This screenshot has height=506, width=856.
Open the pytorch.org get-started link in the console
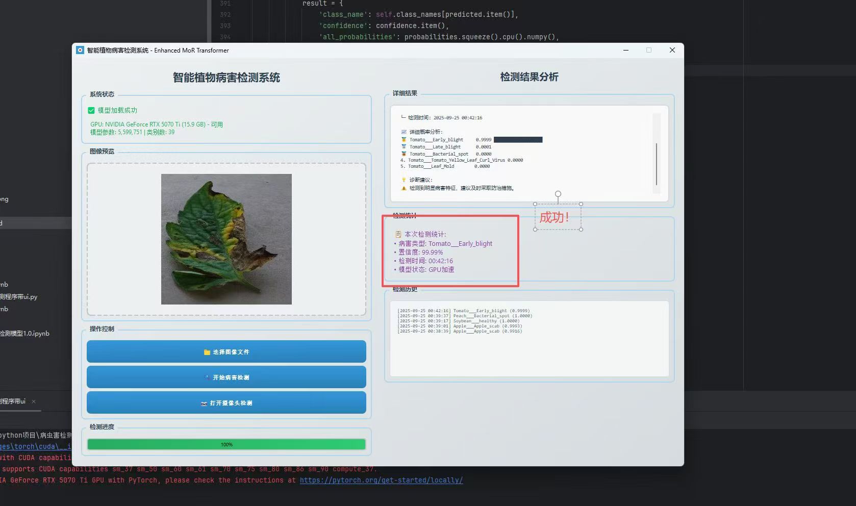(381, 480)
